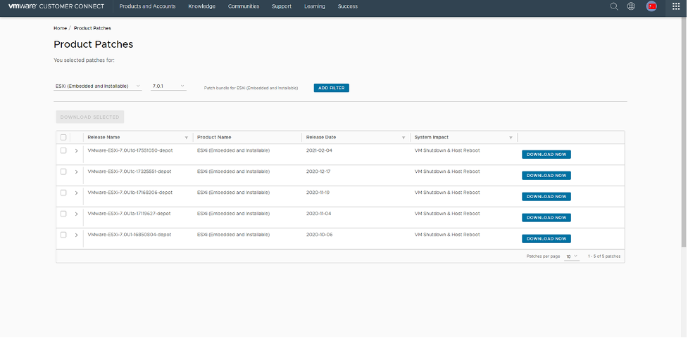Open the 7.0.1 version dropdown
This screenshot has height=338, width=688.
click(x=168, y=86)
